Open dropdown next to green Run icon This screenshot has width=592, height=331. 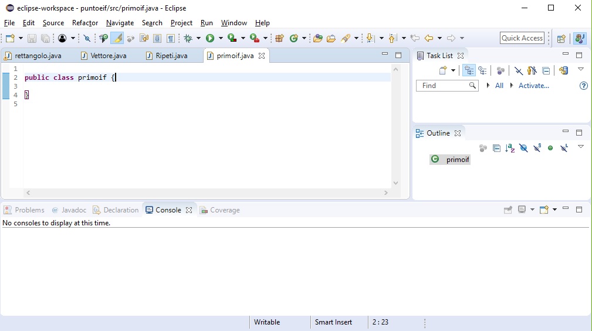(x=221, y=38)
